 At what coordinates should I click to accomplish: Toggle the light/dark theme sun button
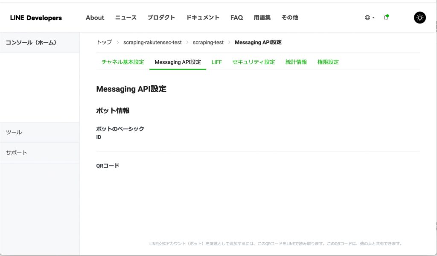tap(420, 17)
